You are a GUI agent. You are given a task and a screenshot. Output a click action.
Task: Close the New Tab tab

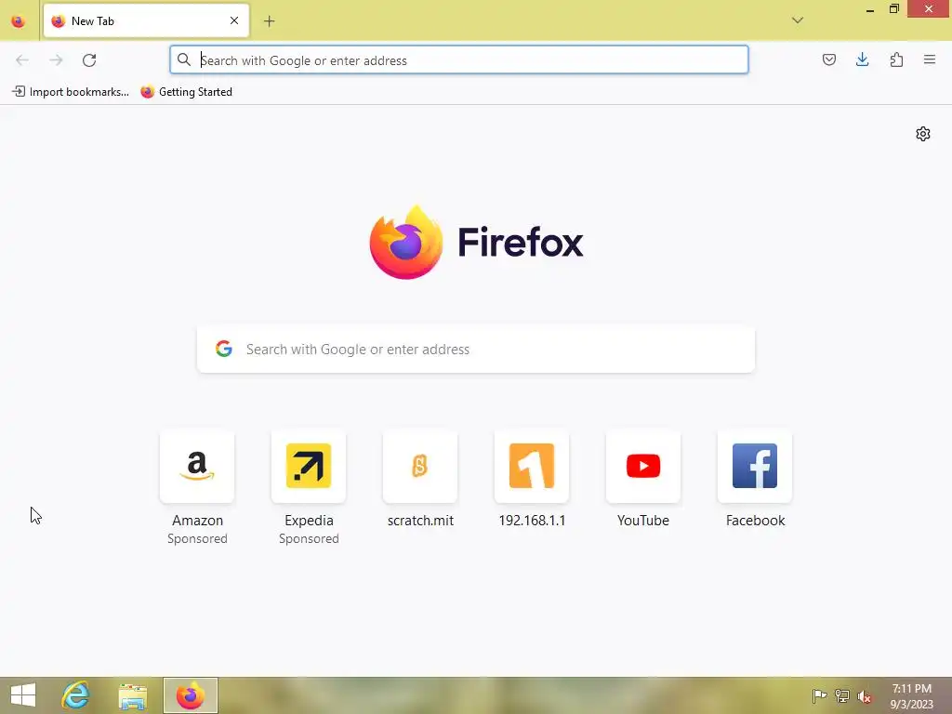click(x=234, y=20)
